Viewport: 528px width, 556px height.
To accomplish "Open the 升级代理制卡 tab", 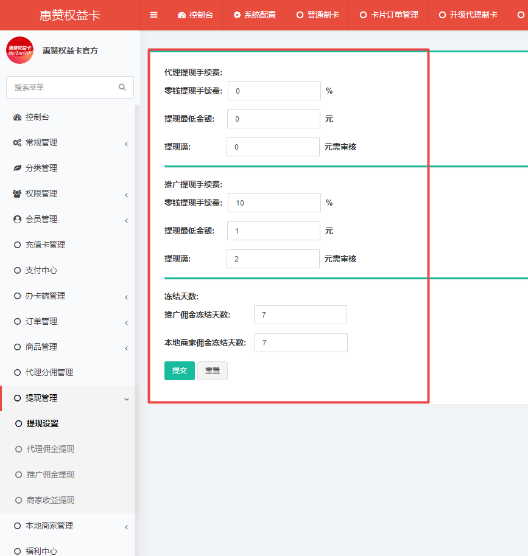I will point(468,15).
